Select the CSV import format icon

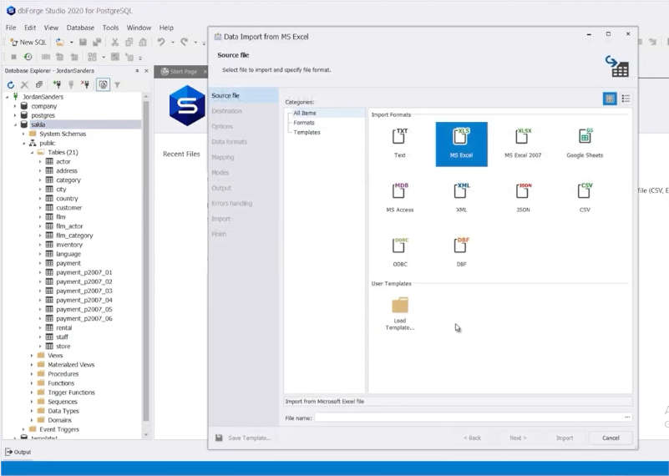[x=585, y=193]
